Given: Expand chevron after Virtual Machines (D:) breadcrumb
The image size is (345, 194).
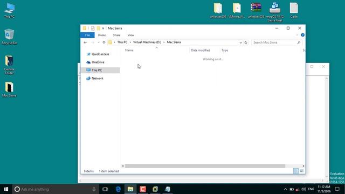Looking at the screenshot, I should coord(164,42).
